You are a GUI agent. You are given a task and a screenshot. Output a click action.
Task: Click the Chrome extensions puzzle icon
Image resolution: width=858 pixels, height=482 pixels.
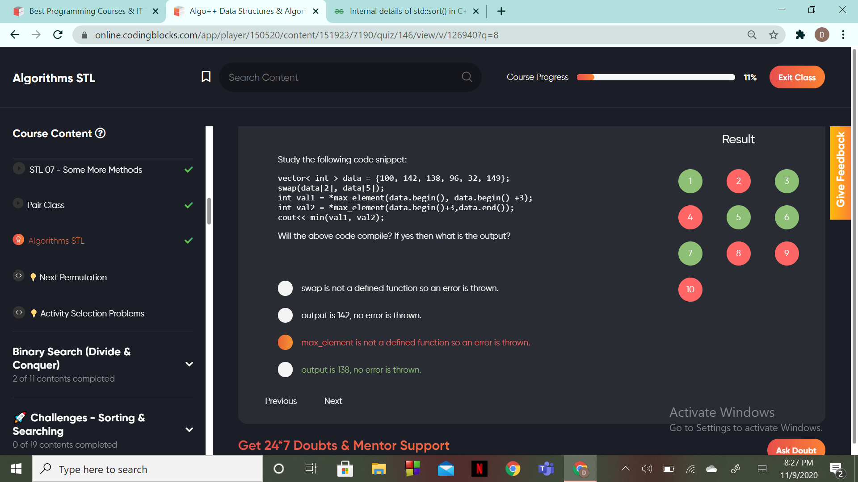[x=800, y=35]
